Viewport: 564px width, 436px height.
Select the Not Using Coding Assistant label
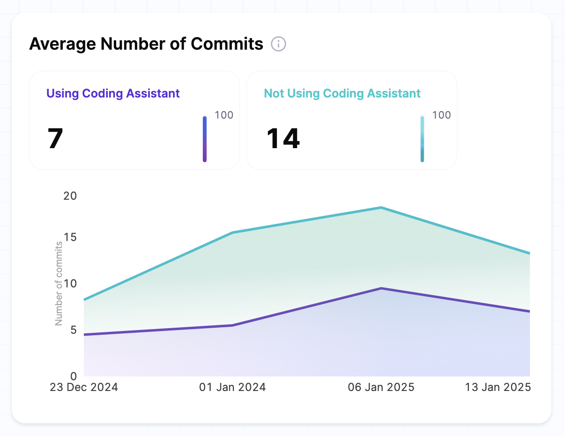click(x=342, y=93)
